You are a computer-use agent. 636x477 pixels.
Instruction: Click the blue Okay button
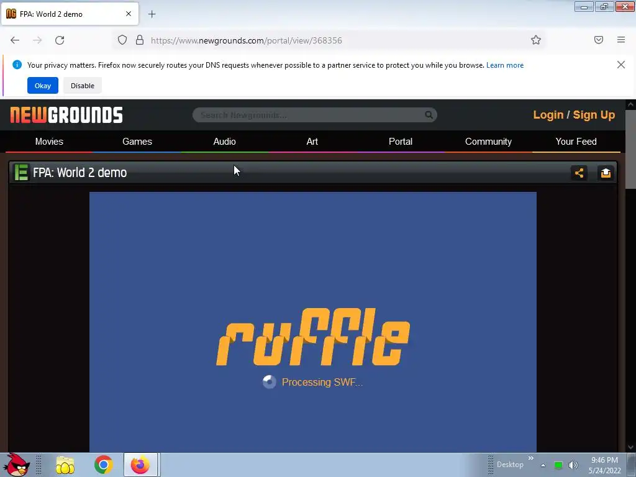[43, 86]
